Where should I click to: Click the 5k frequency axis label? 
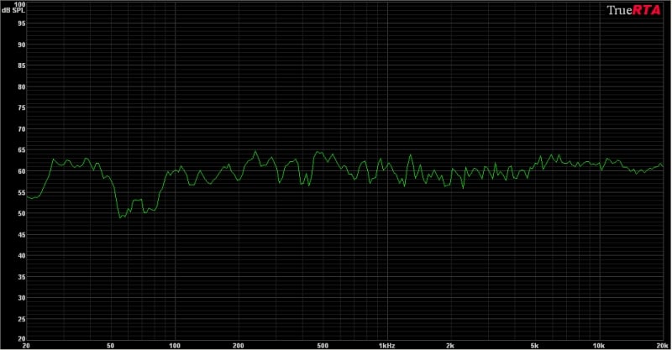click(x=535, y=345)
